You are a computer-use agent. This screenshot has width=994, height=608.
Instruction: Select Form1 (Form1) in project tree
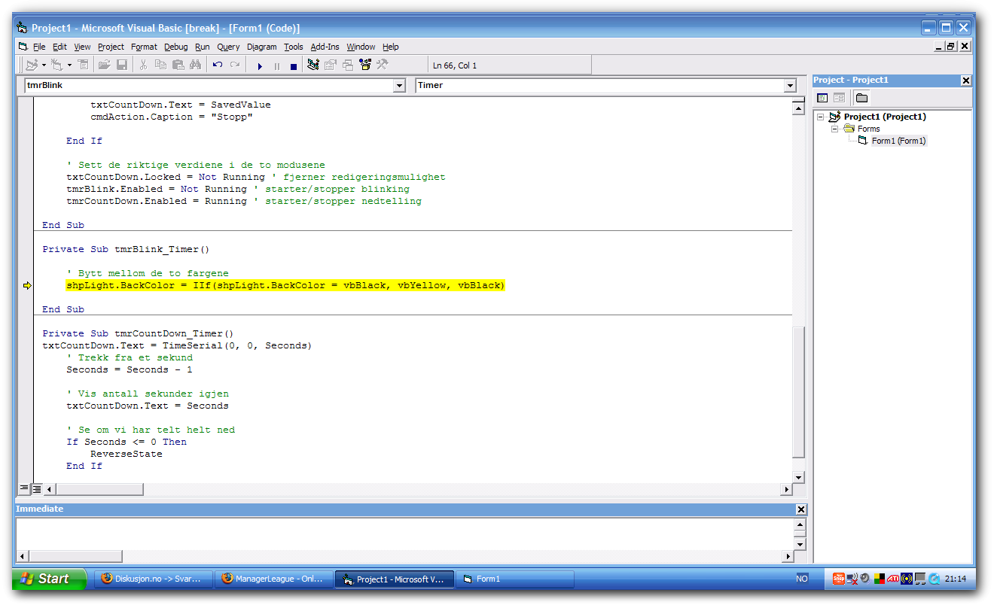898,141
